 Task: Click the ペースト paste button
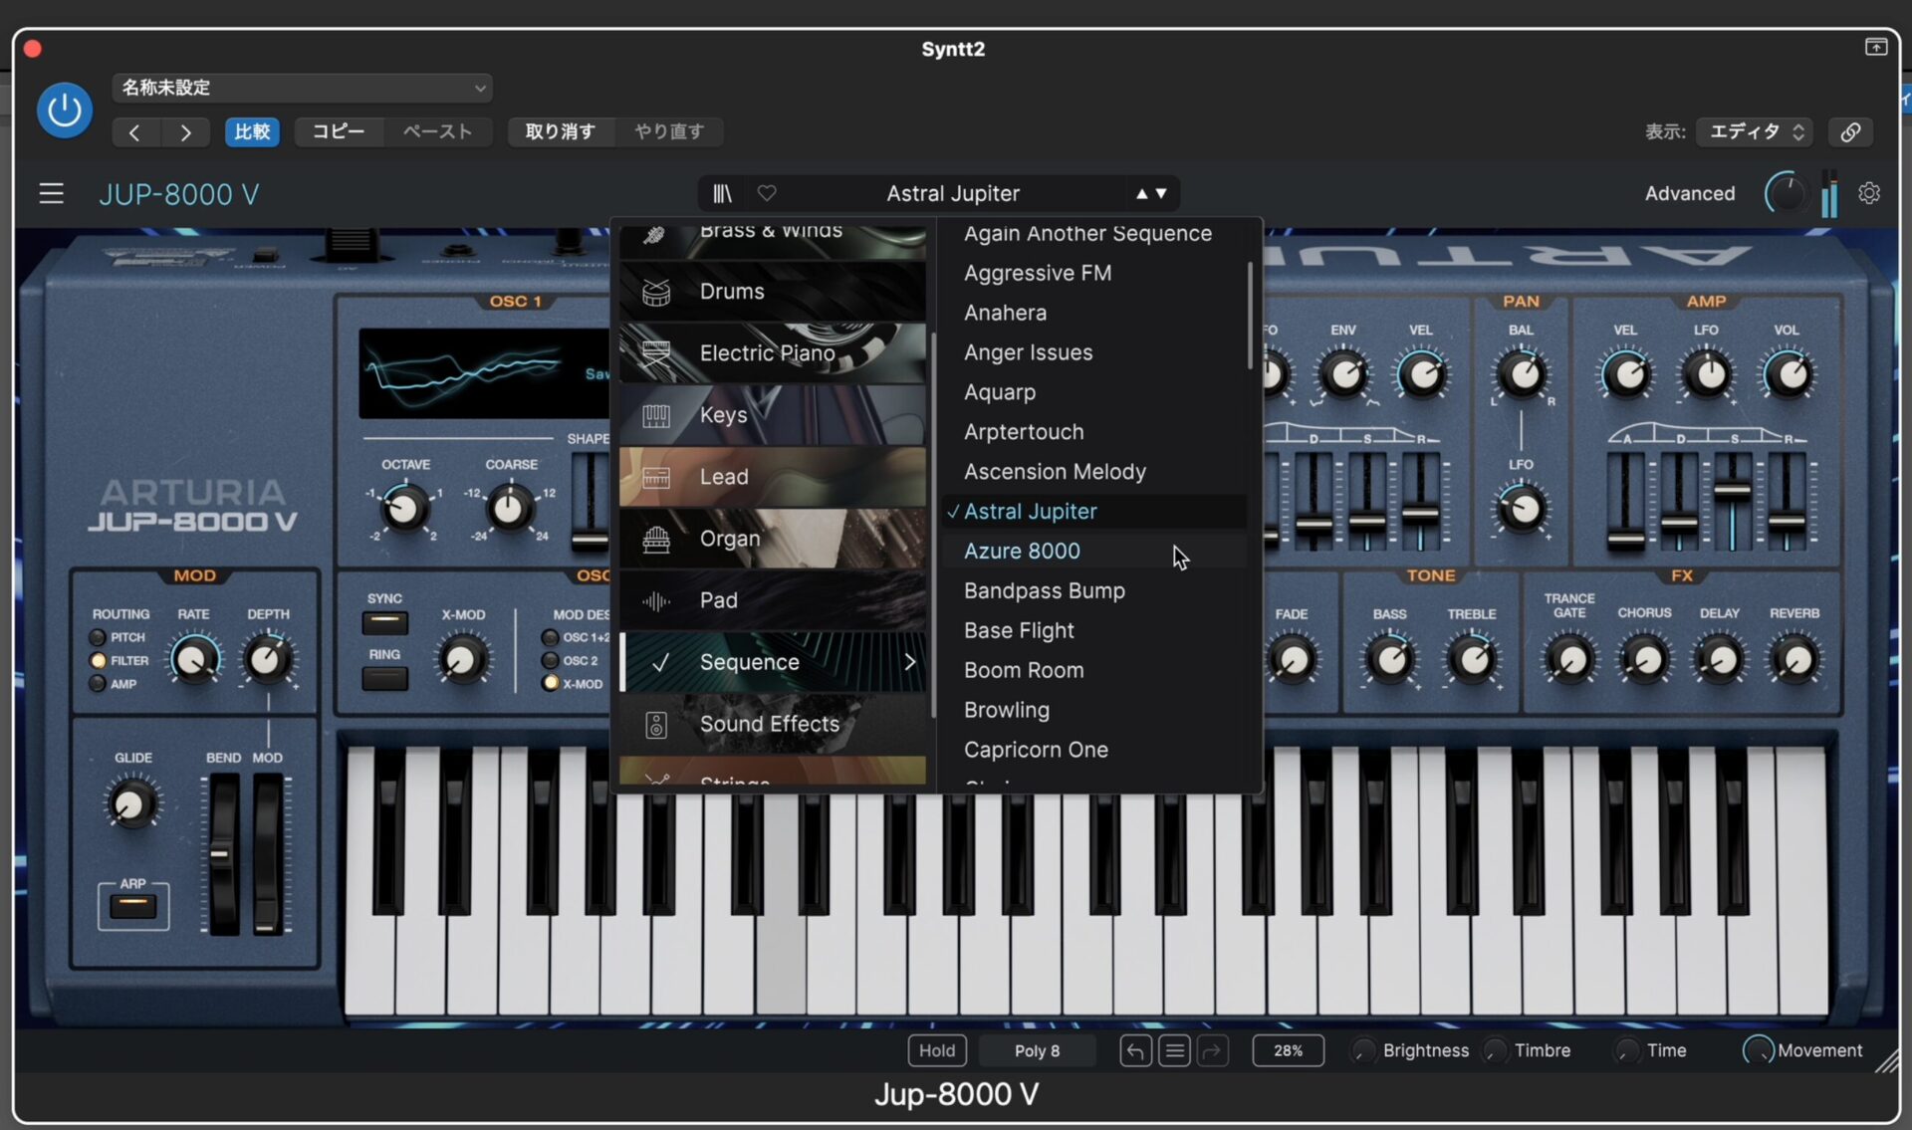coord(438,131)
